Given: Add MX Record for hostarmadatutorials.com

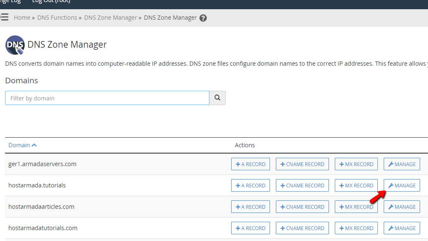Looking at the screenshot, I should click(356, 228).
